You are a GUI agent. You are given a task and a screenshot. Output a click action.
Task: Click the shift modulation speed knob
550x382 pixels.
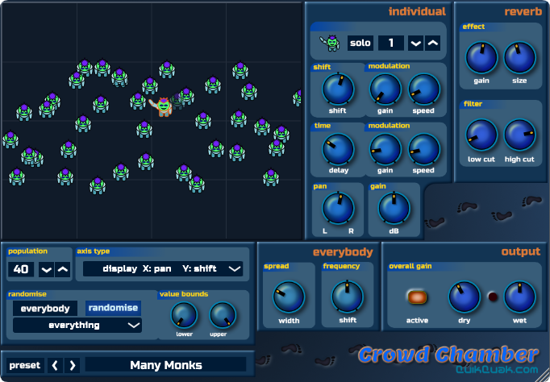[423, 89]
